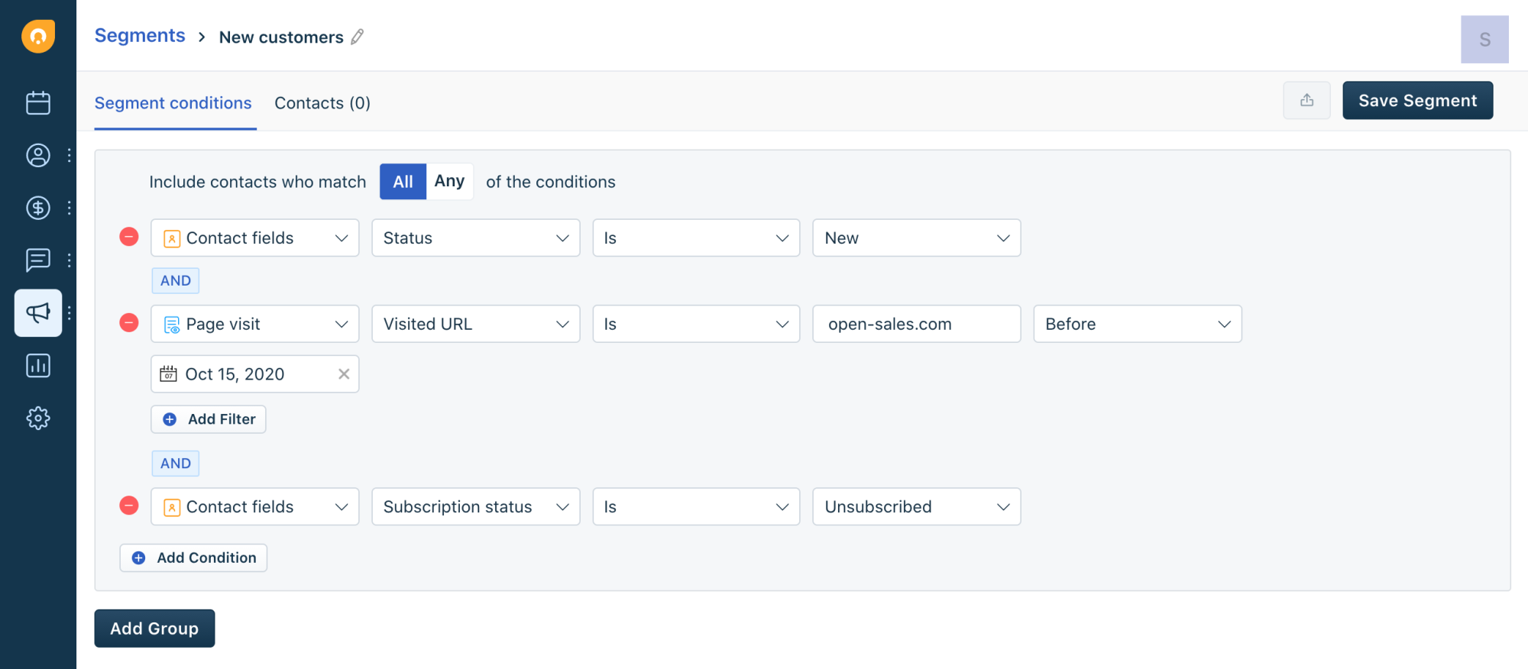1528x669 pixels.
Task: Click the Save Segment button
Action: 1417,100
